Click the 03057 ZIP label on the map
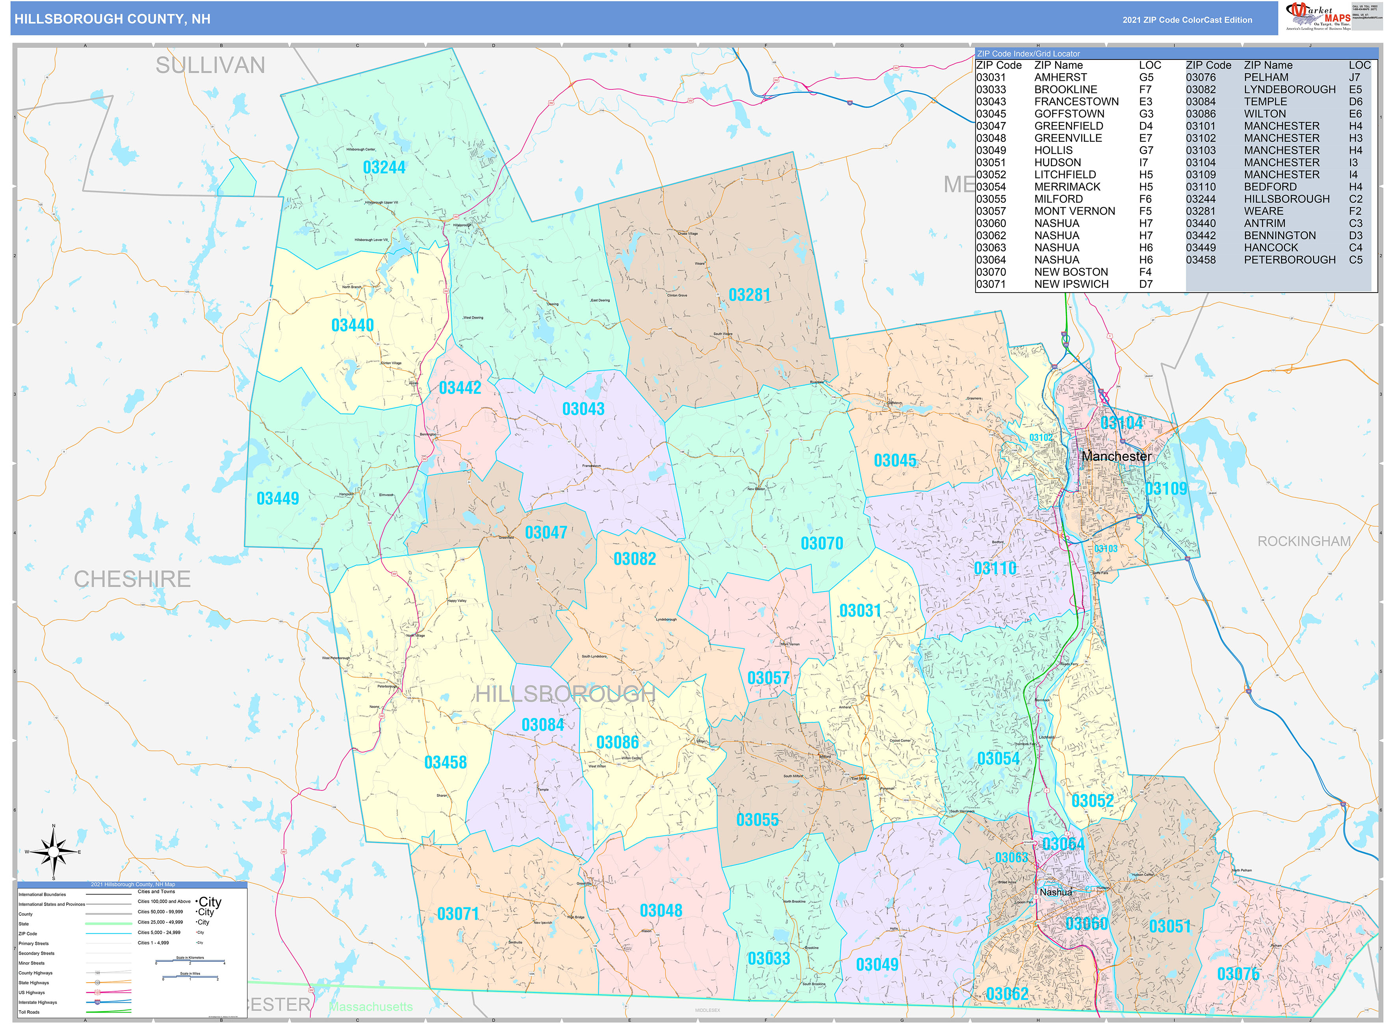 coord(768,678)
